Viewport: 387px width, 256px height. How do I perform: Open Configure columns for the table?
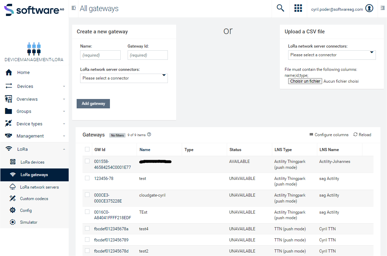click(x=329, y=135)
